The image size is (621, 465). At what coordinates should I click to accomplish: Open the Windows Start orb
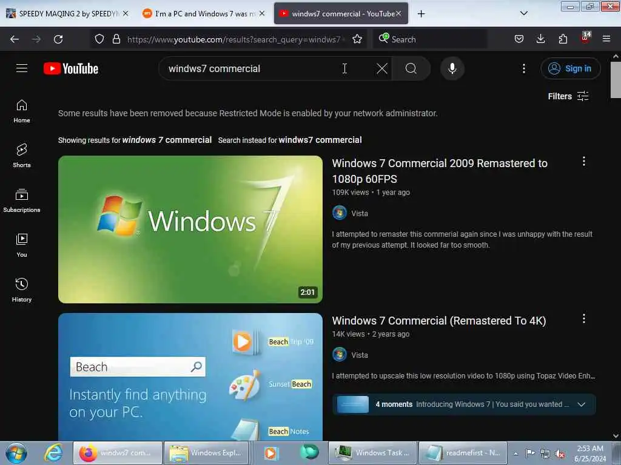coord(16,453)
